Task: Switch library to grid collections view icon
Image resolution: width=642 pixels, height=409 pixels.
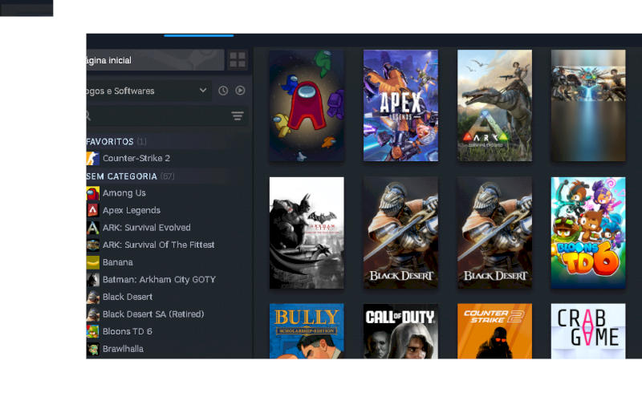Action: click(x=238, y=60)
